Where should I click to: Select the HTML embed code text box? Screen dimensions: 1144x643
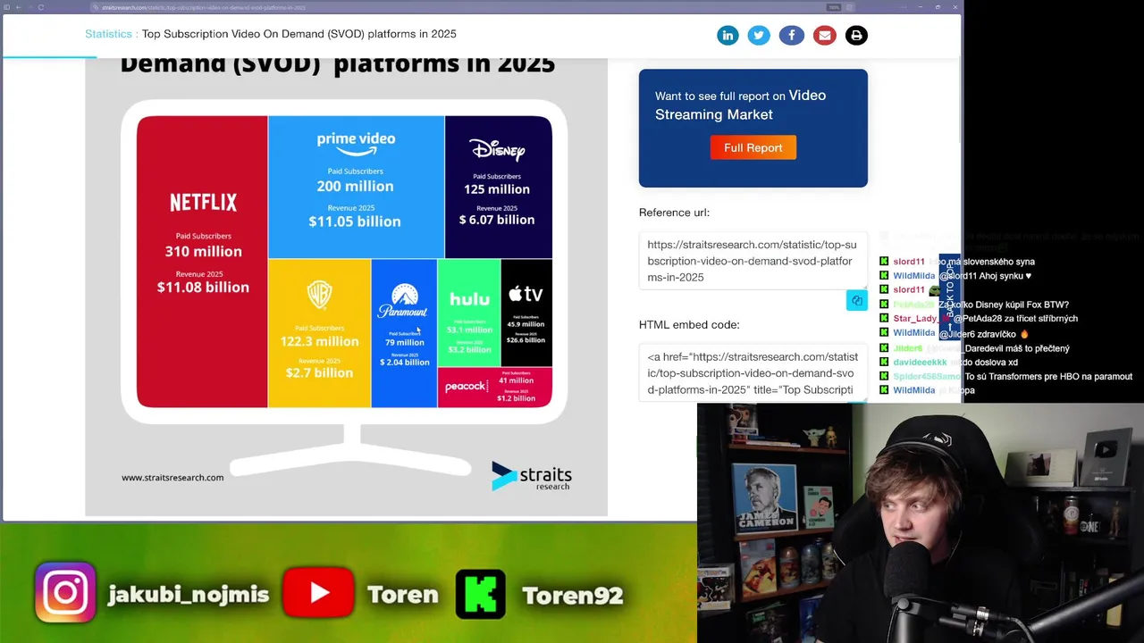pyautogui.click(x=753, y=373)
